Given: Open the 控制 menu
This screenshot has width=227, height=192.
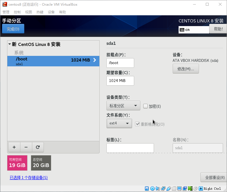Looking at the screenshot, I should 17,12.
